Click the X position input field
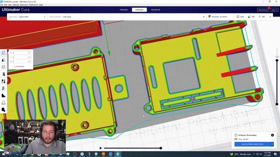Image resolution: width=280 pixels, height=157 pixels. pyautogui.click(x=21, y=53)
